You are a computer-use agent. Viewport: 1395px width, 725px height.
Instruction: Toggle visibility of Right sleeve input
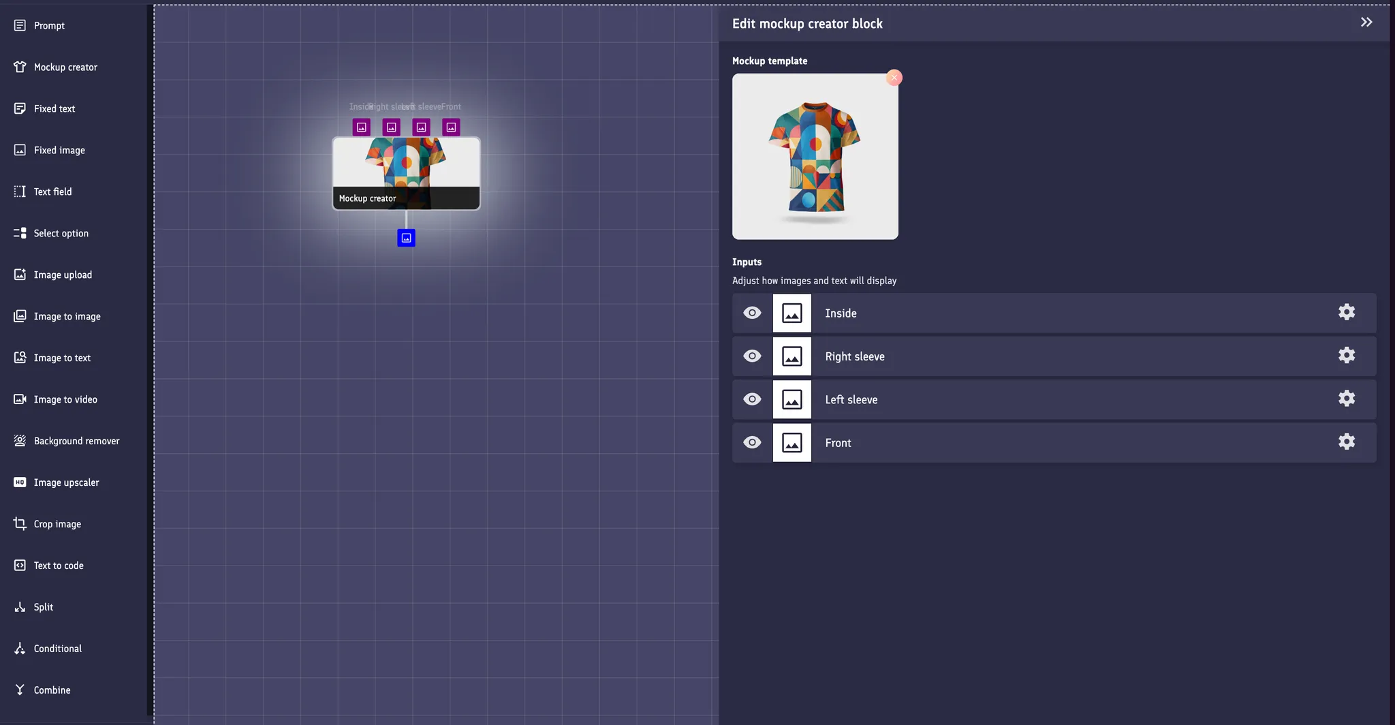pos(752,356)
